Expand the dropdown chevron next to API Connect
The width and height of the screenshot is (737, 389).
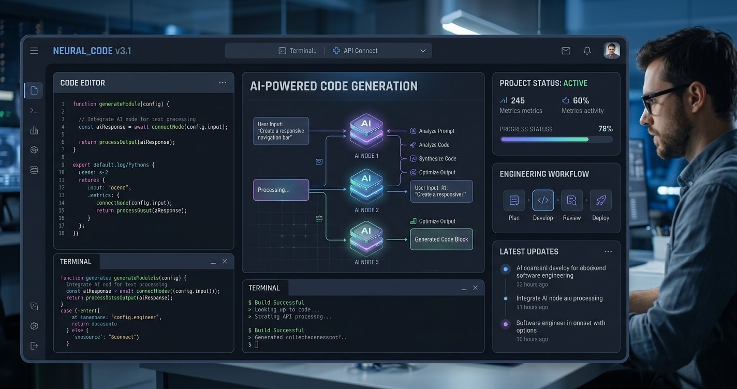coord(423,51)
